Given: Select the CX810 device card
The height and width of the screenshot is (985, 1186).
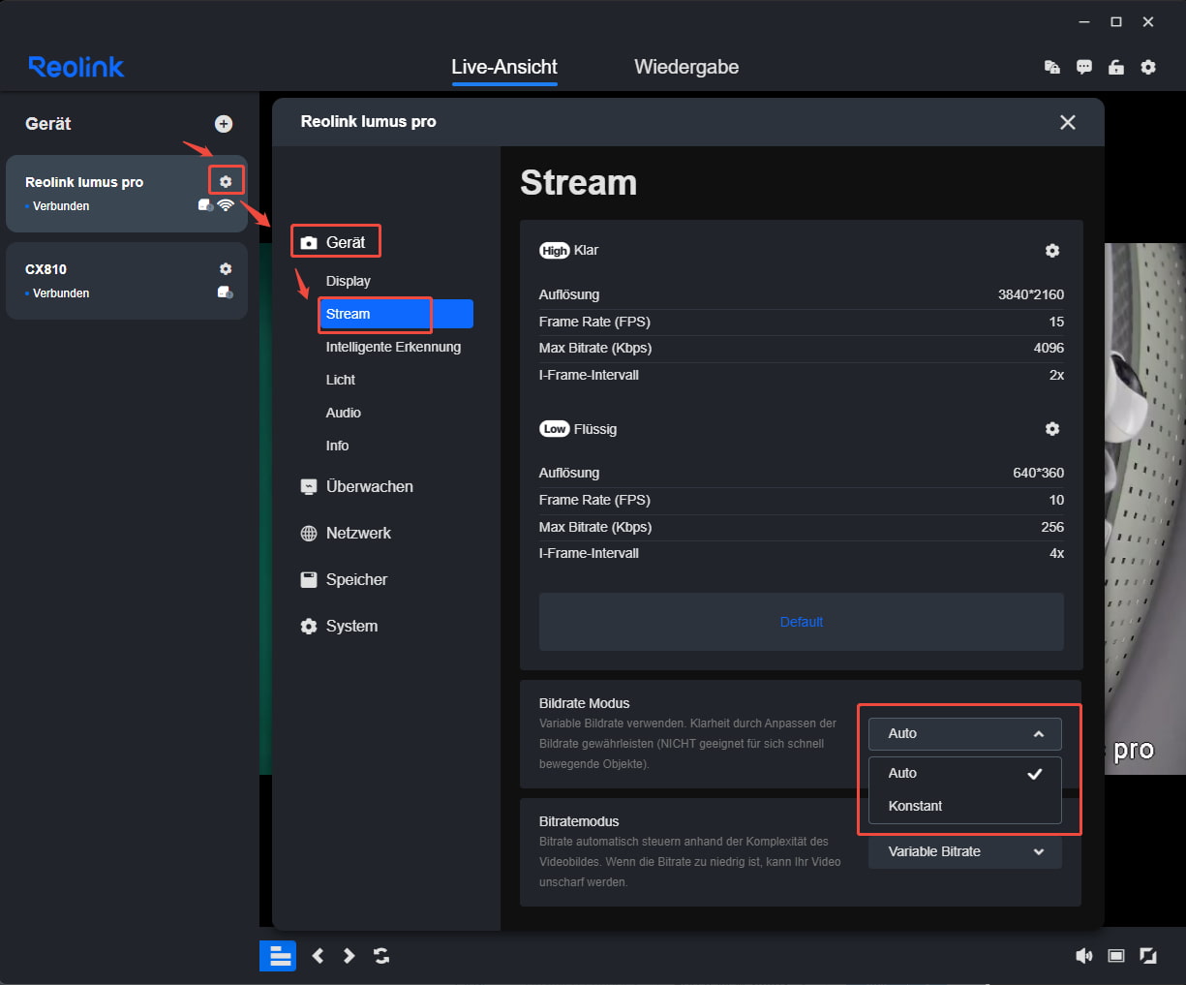Looking at the screenshot, I should (127, 281).
